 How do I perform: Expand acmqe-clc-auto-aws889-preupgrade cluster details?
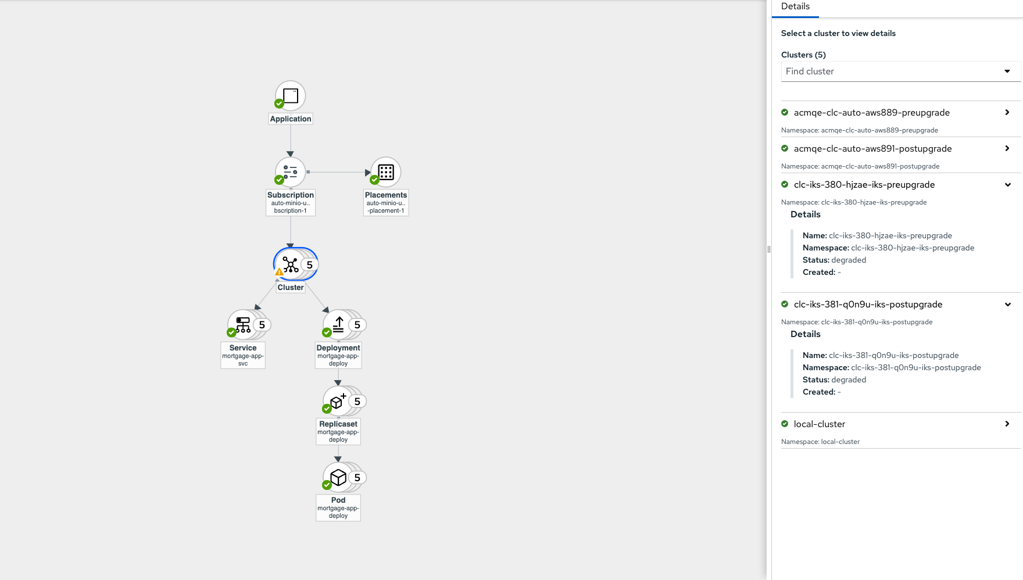pos(1007,113)
